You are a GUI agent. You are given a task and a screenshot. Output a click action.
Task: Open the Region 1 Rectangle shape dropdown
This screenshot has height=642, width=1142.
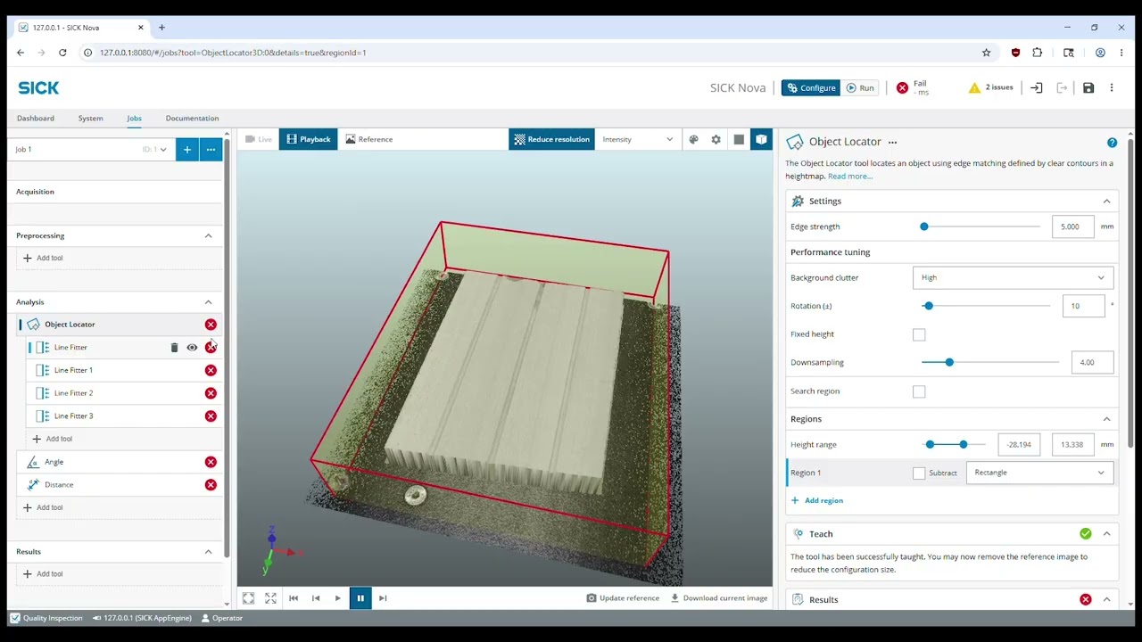(1039, 473)
